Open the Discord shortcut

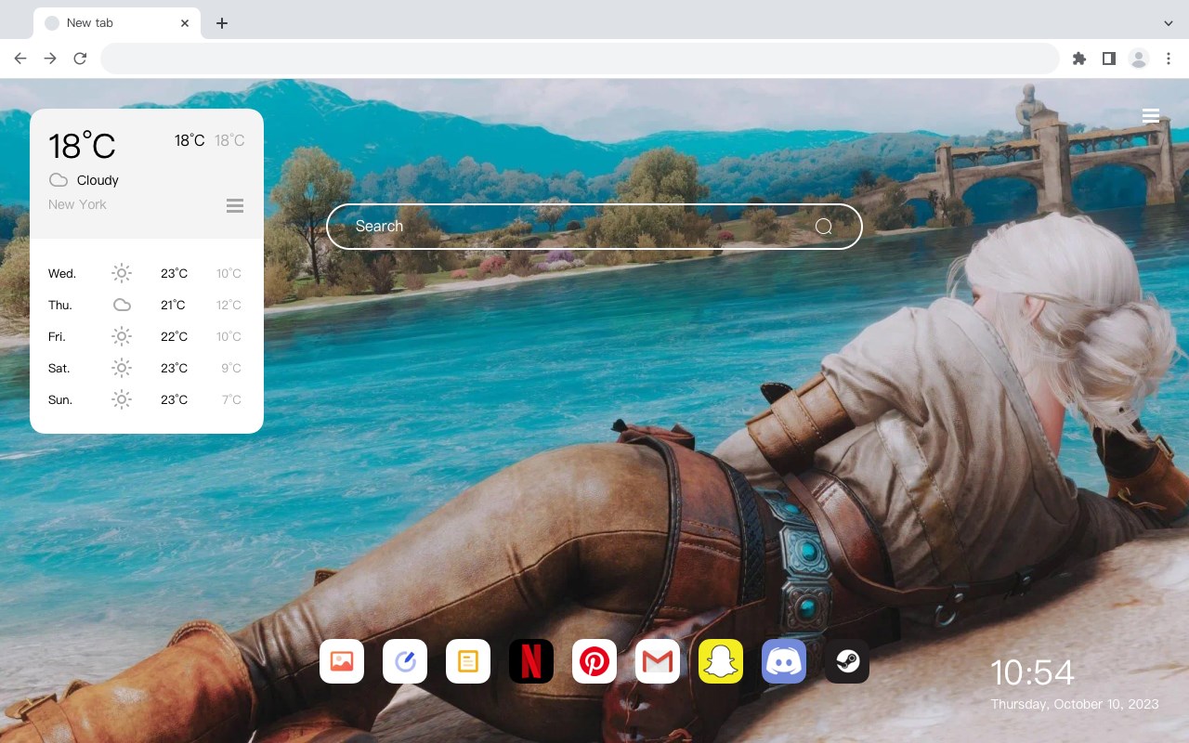tap(784, 661)
